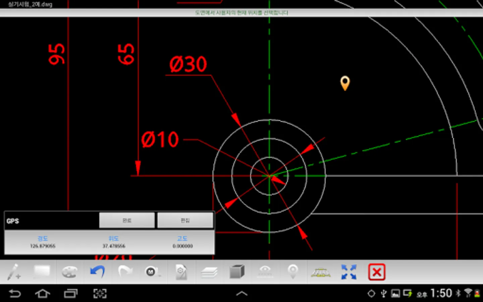Viewport: 483px width, 302px height.
Task: Toggle the GPS location pin tool
Action: 293,272
